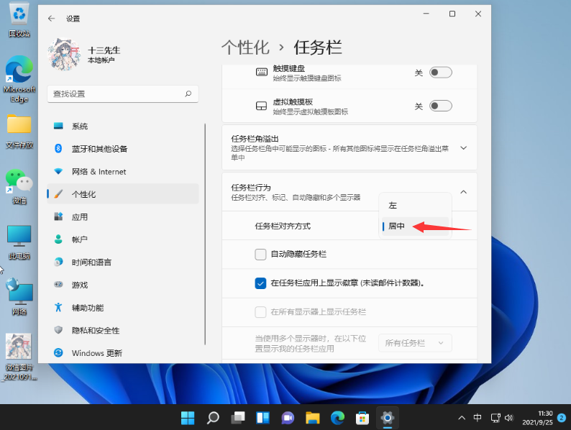Click the 个性化 breadcrumb link

pyautogui.click(x=245, y=47)
